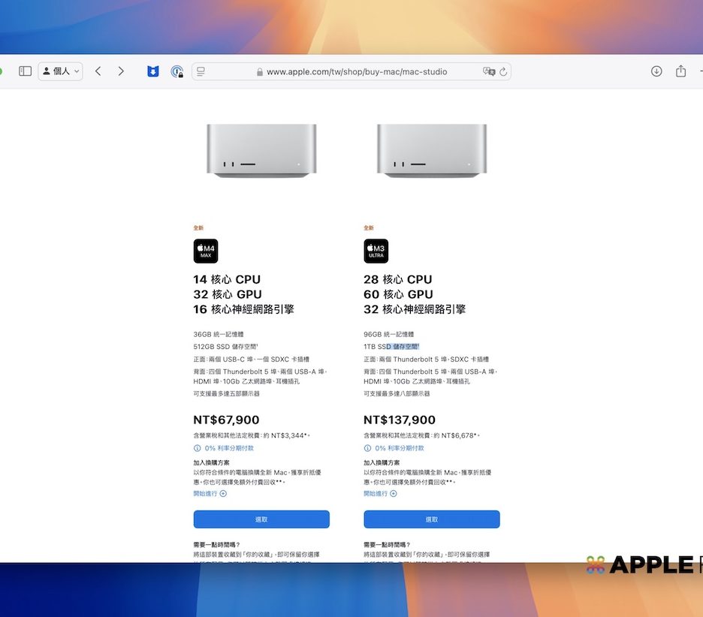
Task: Click the M3 Ultra Mac Studio image
Action: click(x=432, y=151)
